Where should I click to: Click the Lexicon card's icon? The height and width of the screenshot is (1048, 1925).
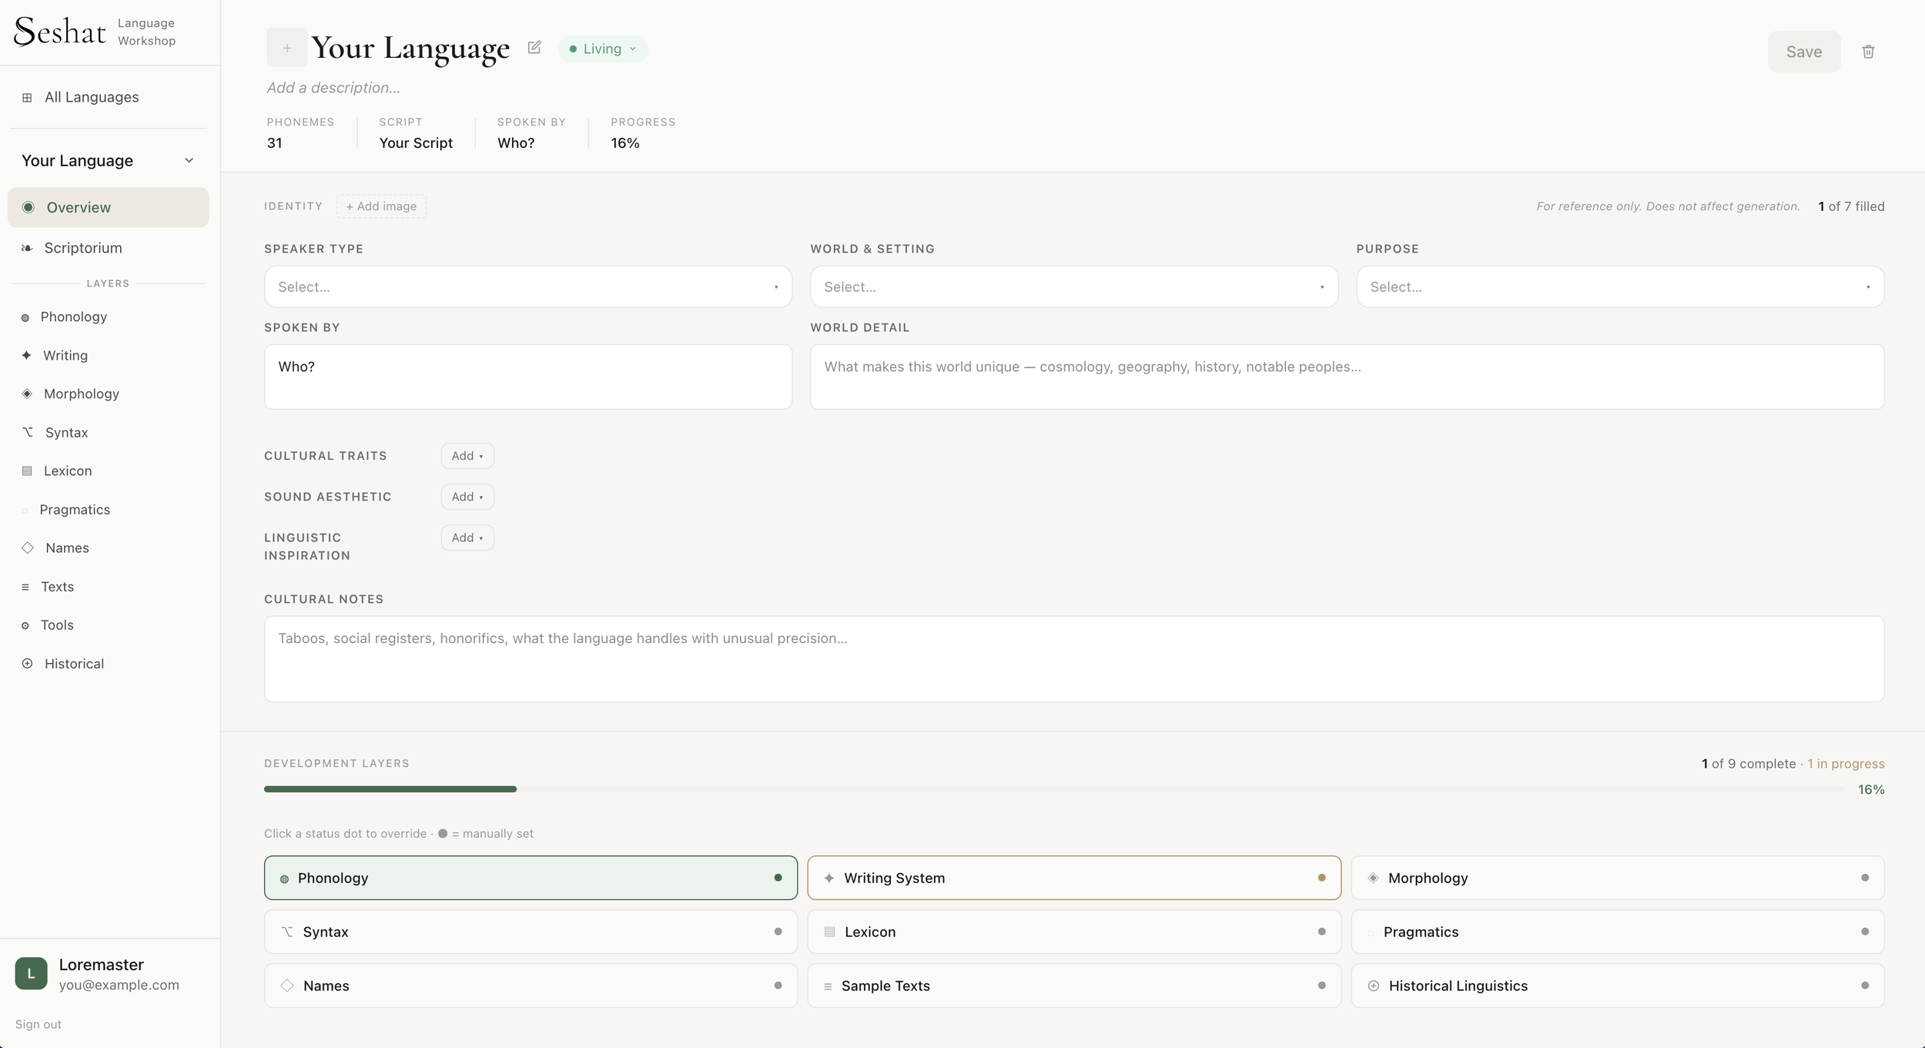(829, 932)
